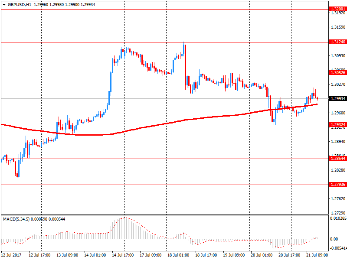Select the MACD 0.010285 scale value
The width and height of the screenshot is (347, 260).
(x=338, y=218)
